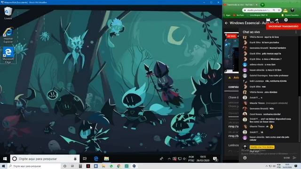Open the browser profile avatar
301x169 pixels.
293,10
